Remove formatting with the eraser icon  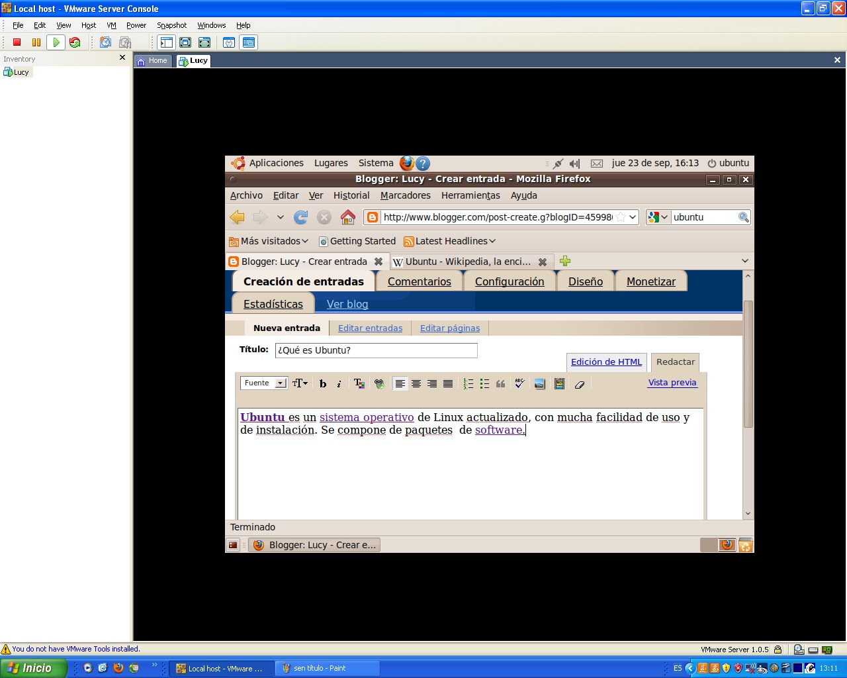580,384
